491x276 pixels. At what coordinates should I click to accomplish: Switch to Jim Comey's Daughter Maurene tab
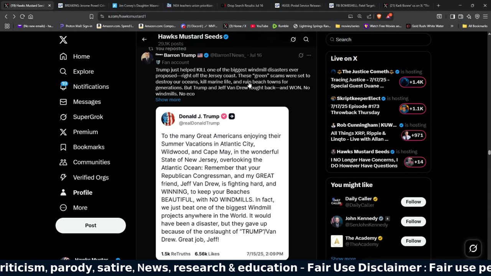point(136,6)
